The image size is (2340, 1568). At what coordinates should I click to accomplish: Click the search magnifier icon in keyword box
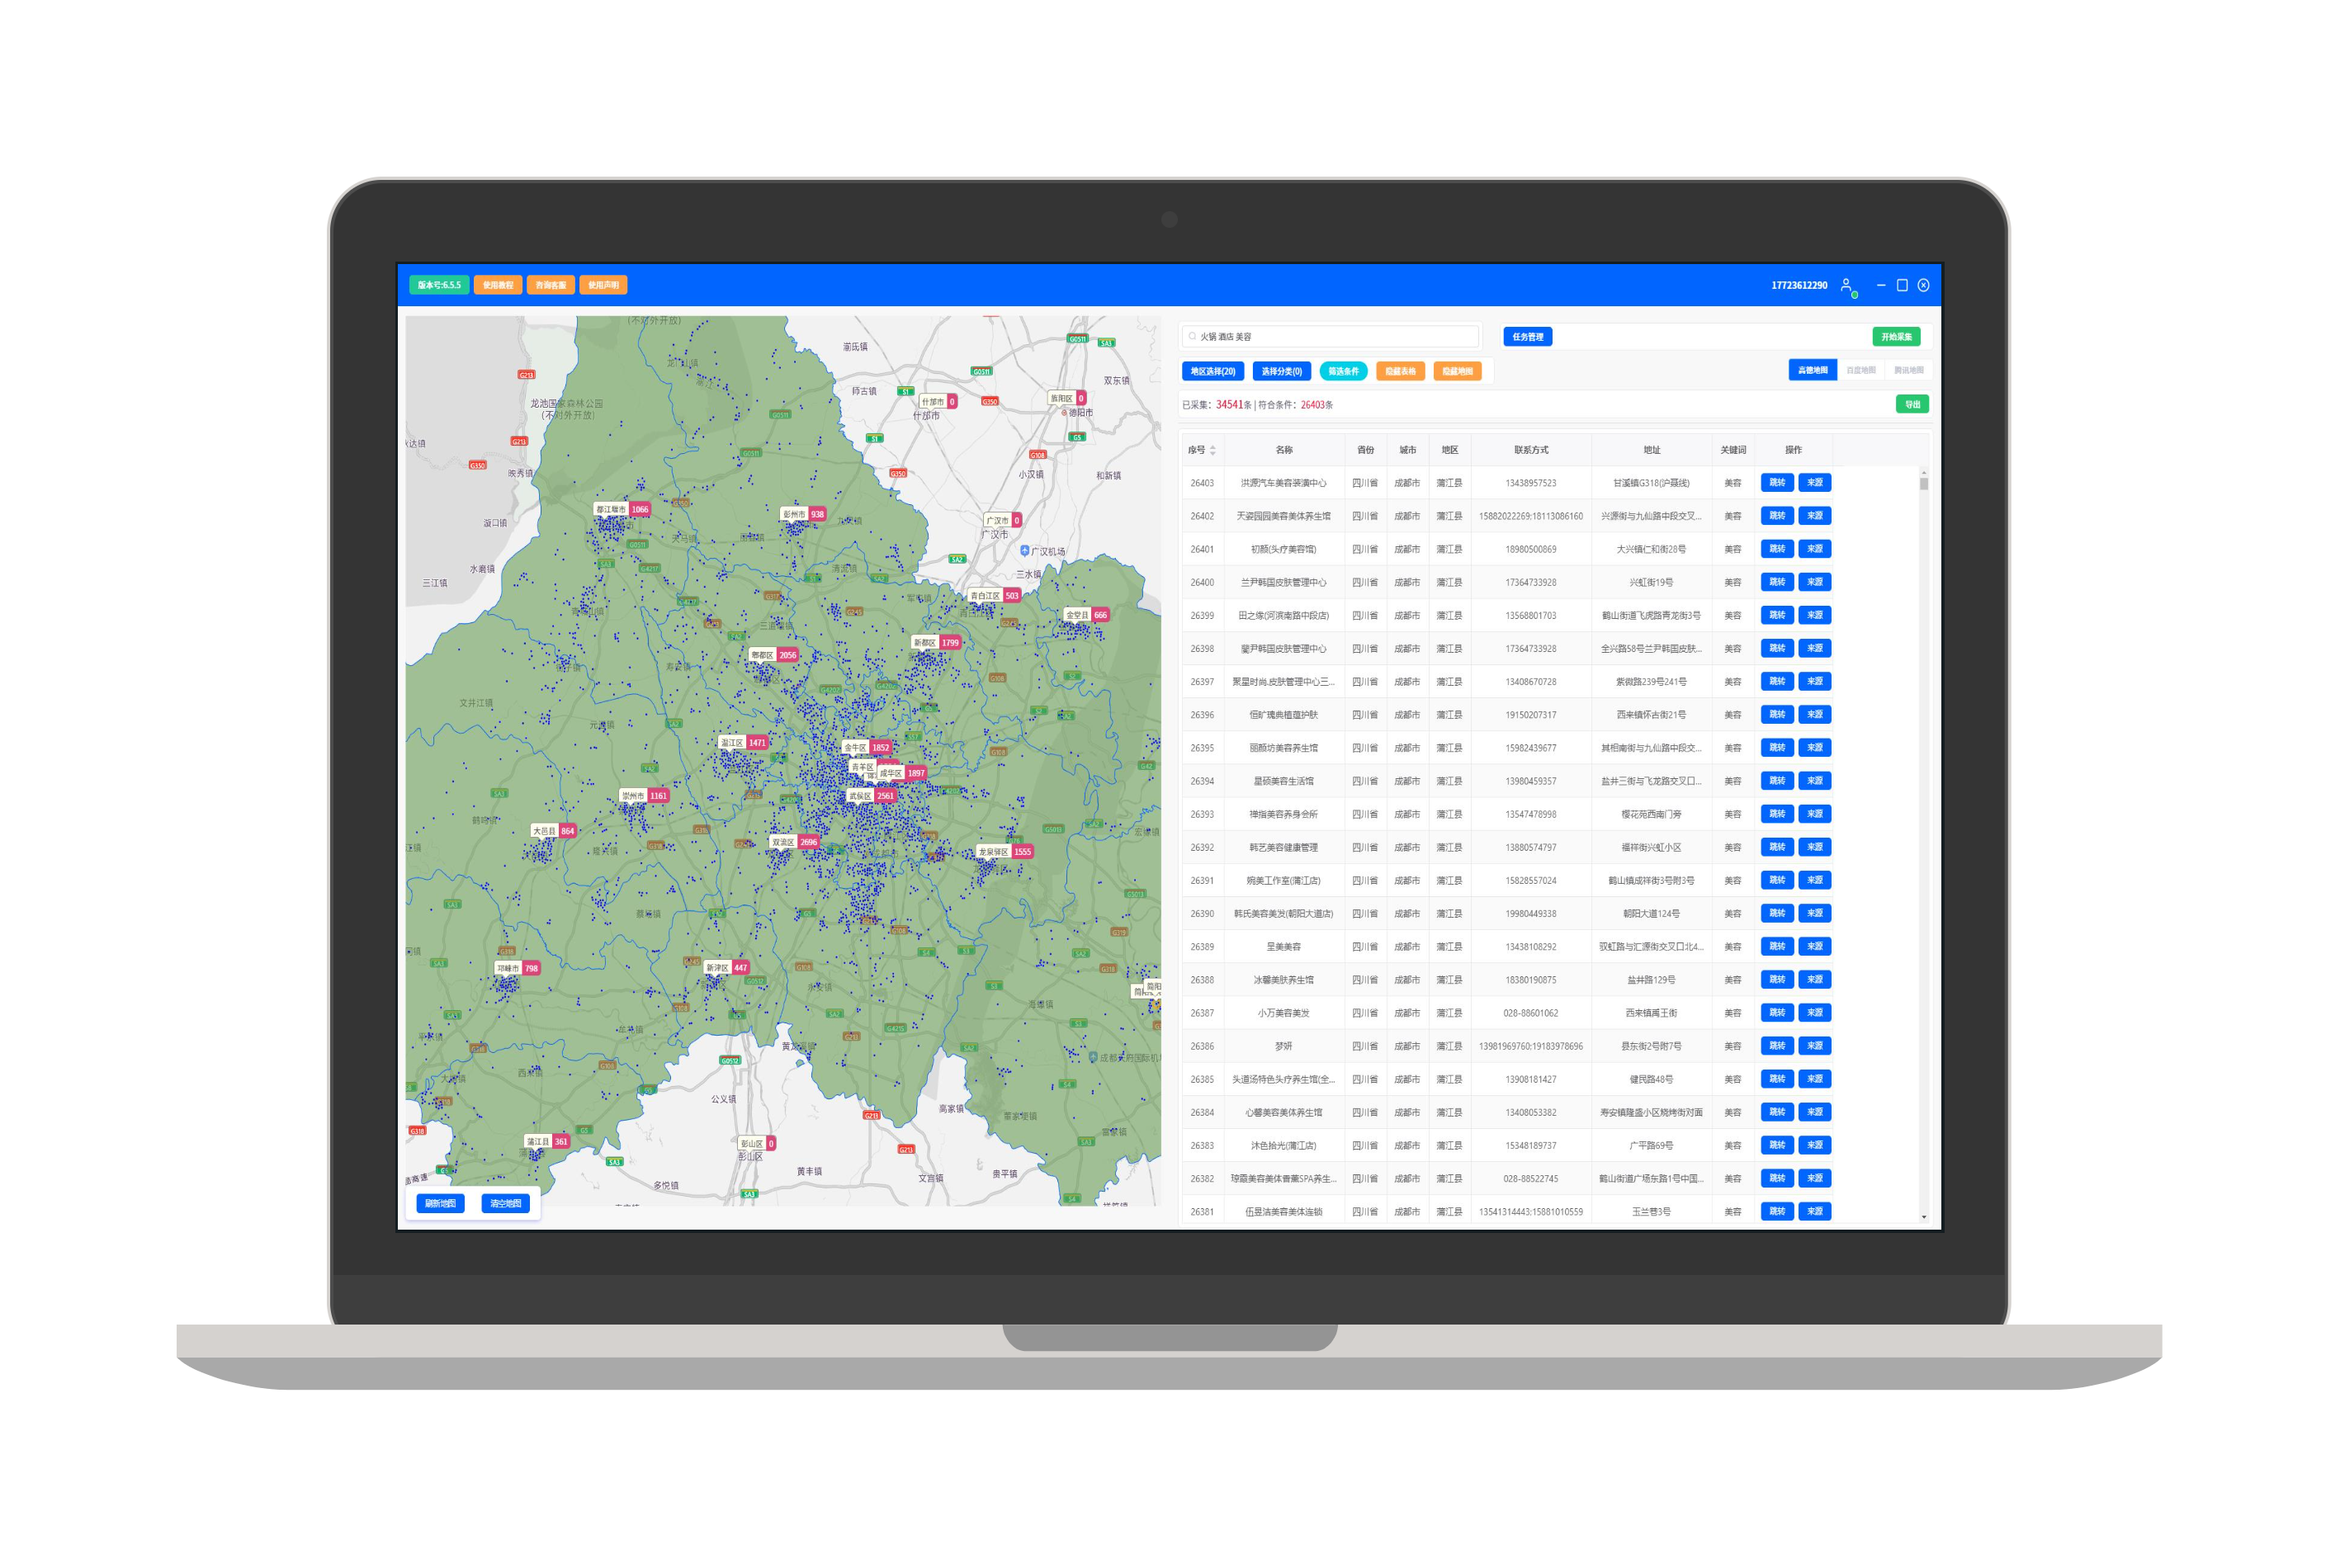[1192, 337]
